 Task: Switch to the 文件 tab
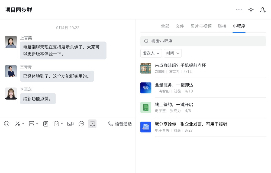pyautogui.click(x=180, y=26)
